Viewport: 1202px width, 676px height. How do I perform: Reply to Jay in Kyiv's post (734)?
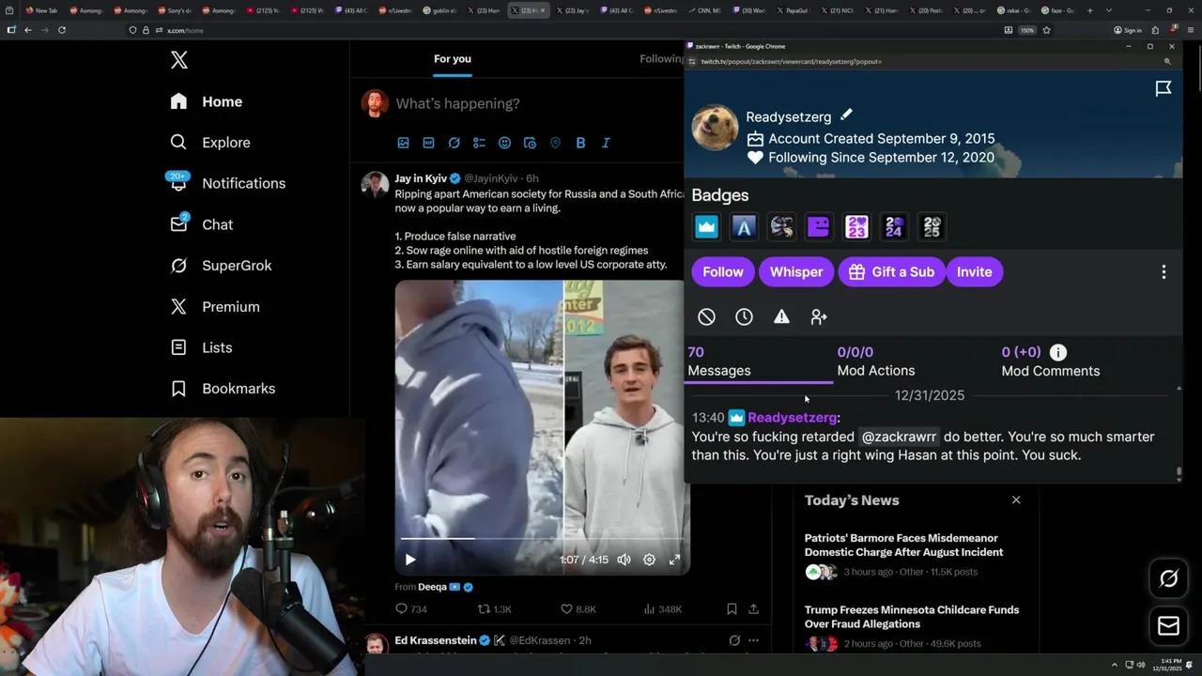tap(411, 609)
